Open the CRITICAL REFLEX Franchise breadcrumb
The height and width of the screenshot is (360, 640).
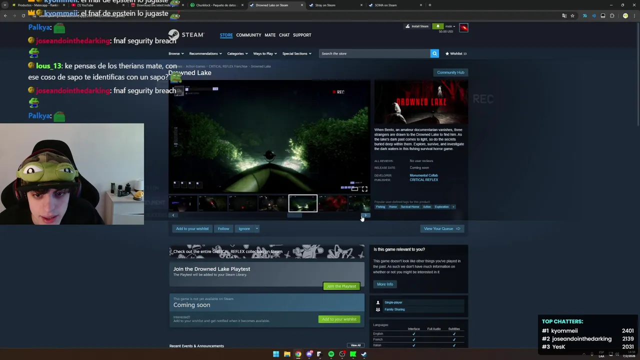coord(228,66)
